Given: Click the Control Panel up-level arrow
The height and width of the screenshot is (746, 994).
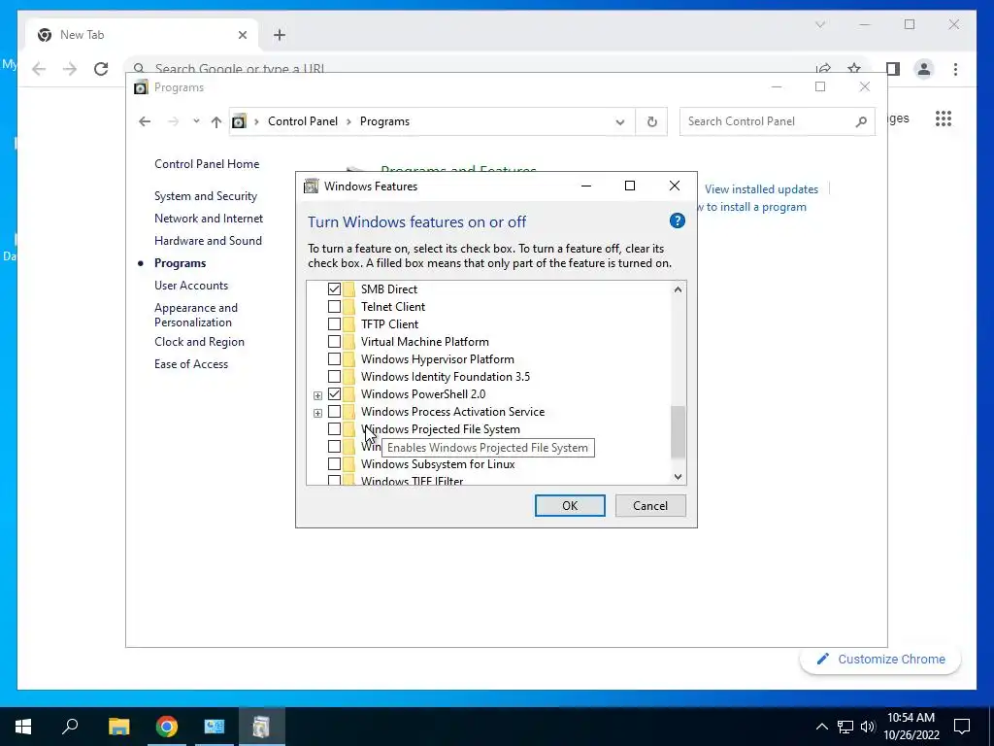Looking at the screenshot, I should pos(216,121).
